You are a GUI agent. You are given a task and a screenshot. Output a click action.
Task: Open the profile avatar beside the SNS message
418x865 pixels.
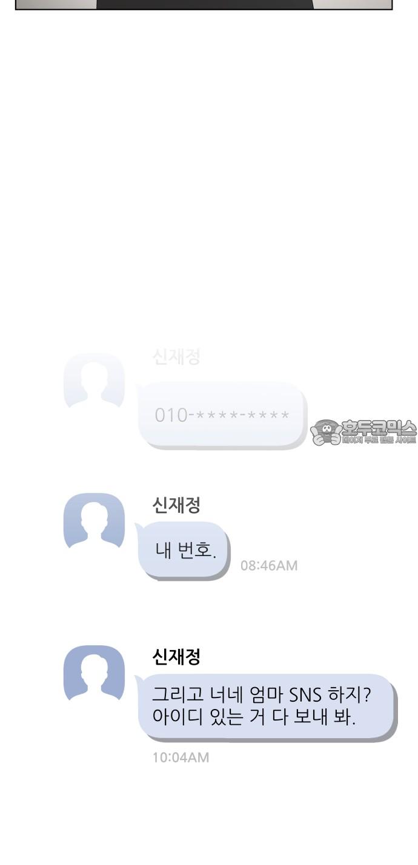94,673
